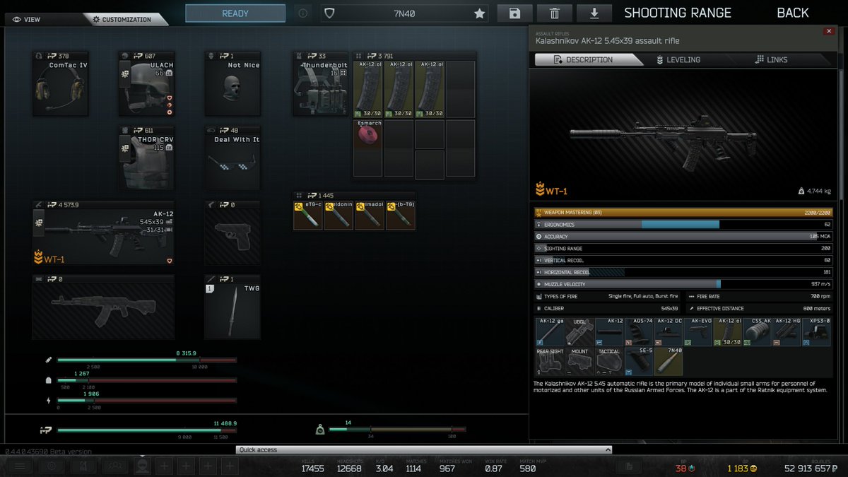Select the (b-TG) injector
Screen dimensions: 848x477
point(401,216)
